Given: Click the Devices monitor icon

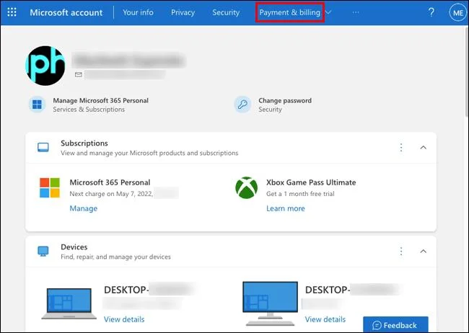Looking at the screenshot, I should (43, 251).
